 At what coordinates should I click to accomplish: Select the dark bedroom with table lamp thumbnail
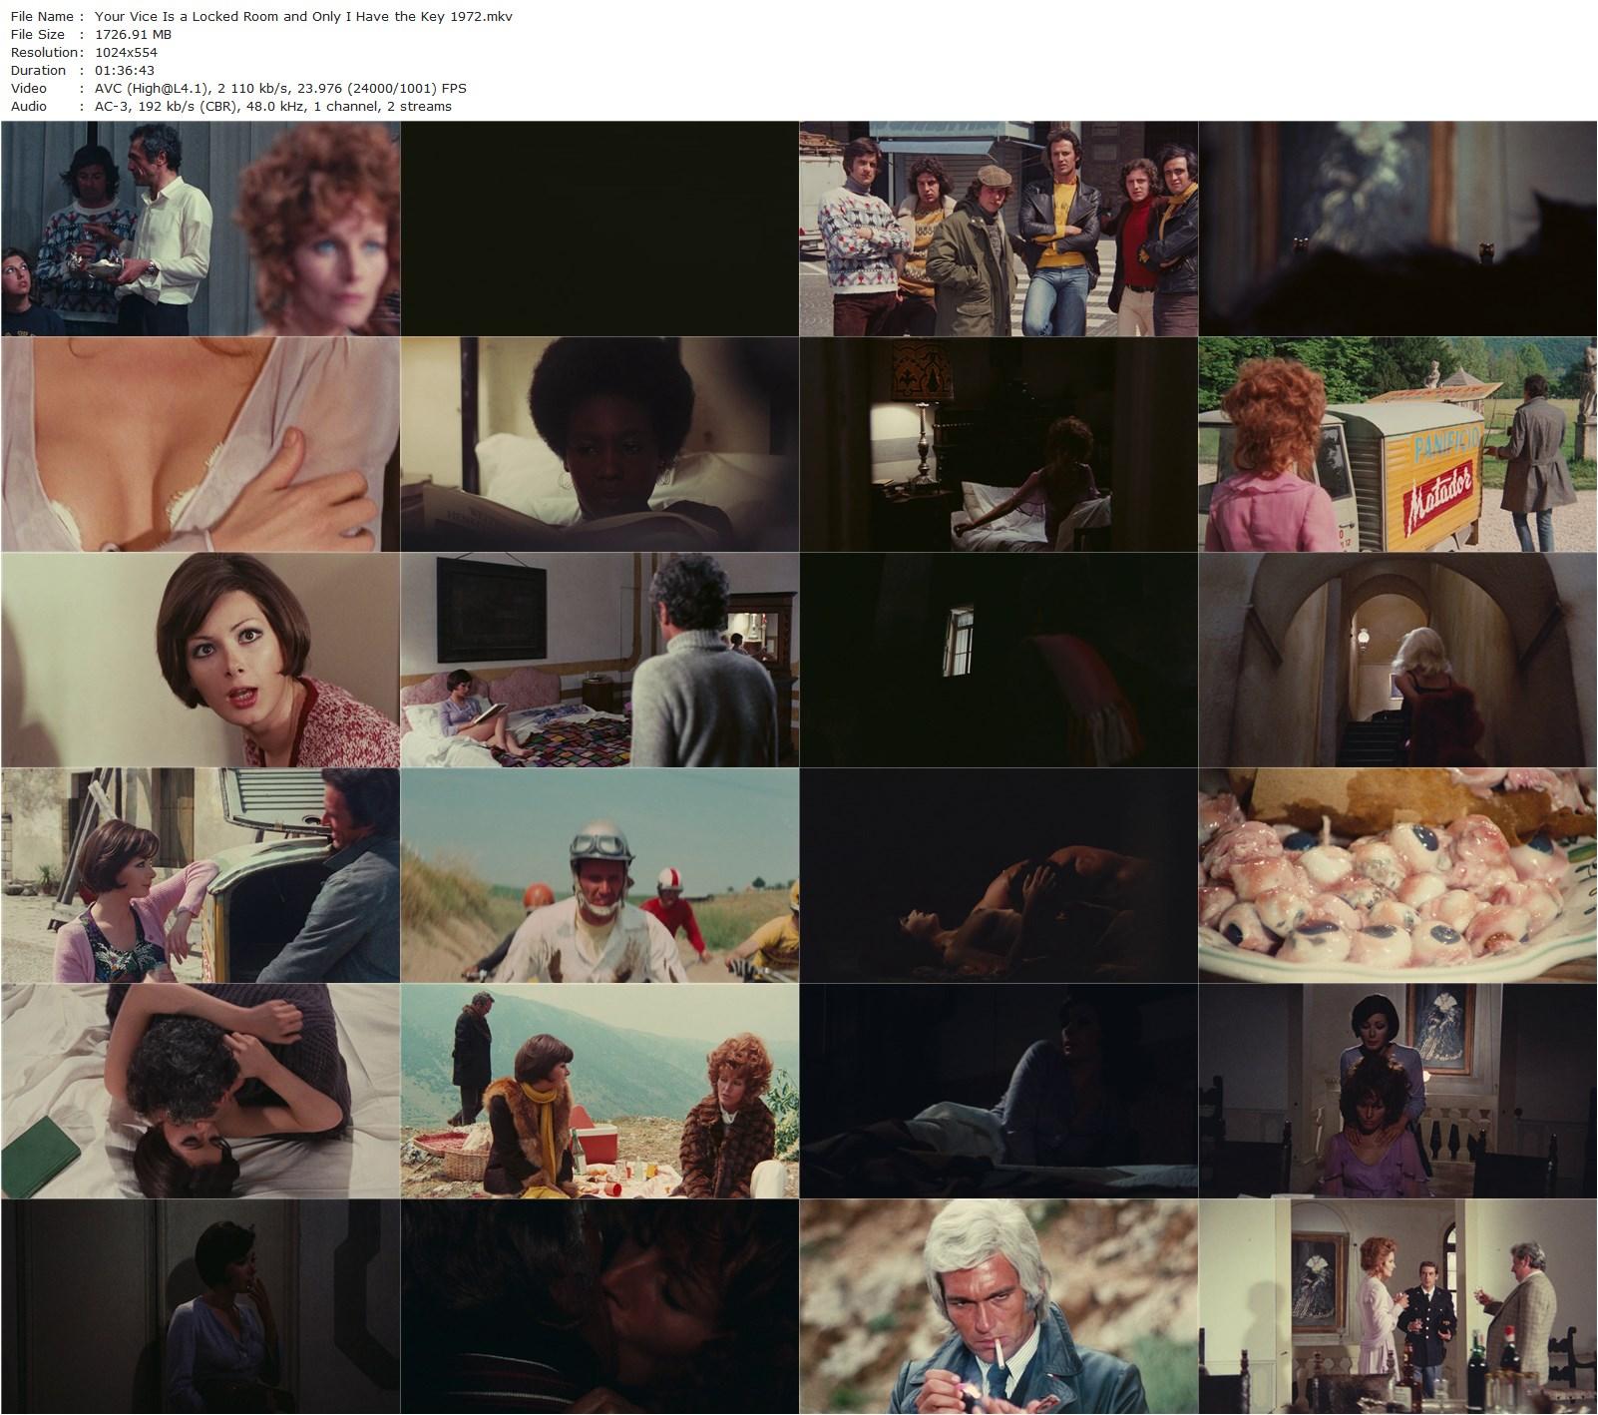click(999, 444)
